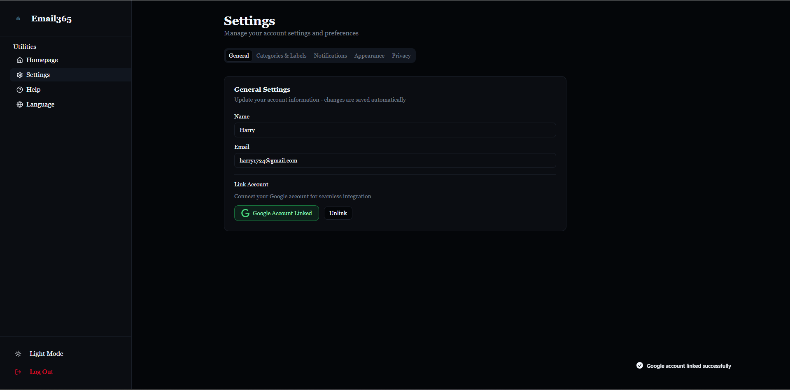Switch to the Notifications tab
Screen dimensions: 790x390
330,56
